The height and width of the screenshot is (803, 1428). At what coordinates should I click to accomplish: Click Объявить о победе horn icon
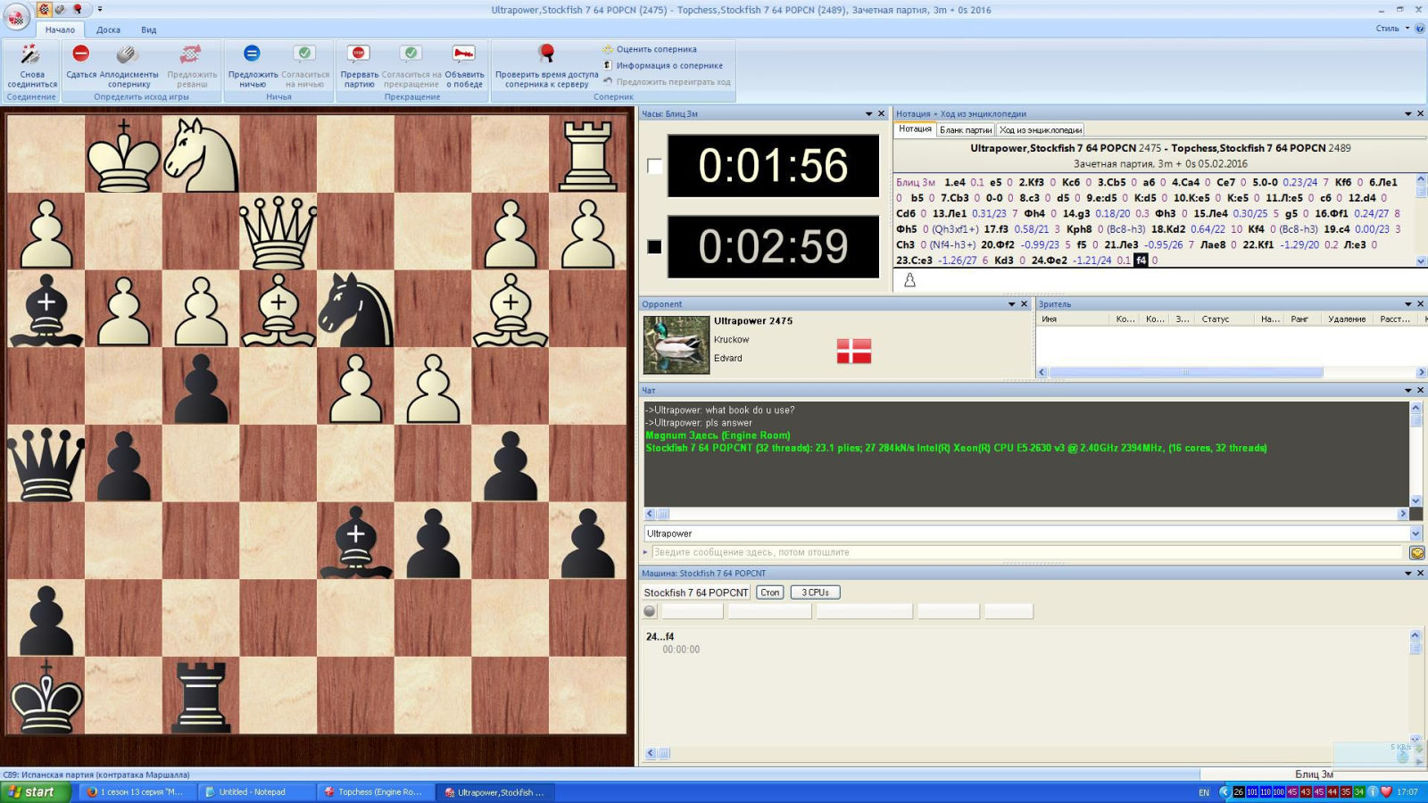[464, 54]
